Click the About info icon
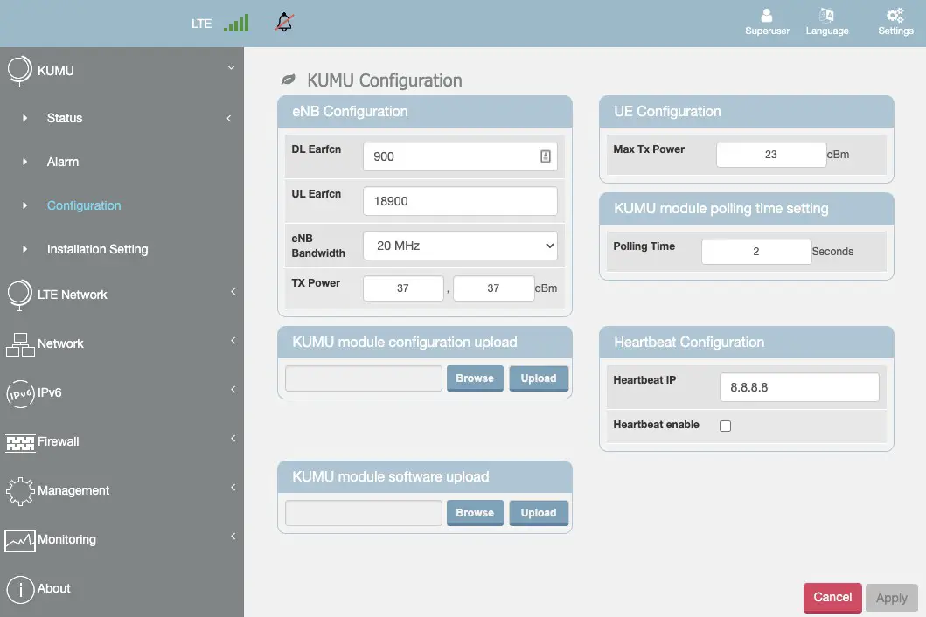The image size is (926, 617). 20,589
